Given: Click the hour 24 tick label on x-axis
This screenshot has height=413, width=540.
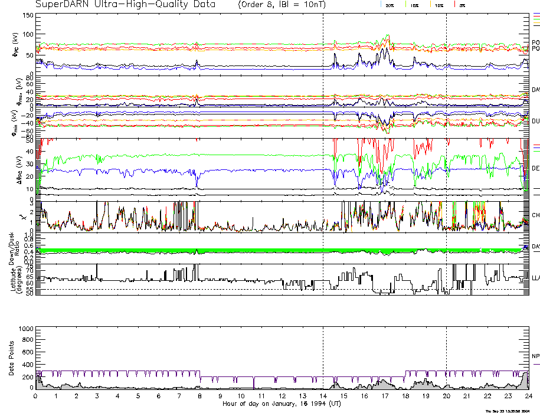Looking at the screenshot, I should [x=528, y=396].
